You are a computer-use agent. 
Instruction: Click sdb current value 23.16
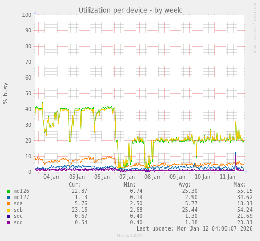click(80, 210)
